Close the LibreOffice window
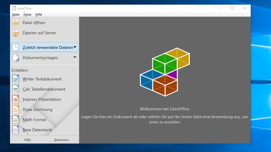Screen dimensions: 271x152 click(245, 8)
